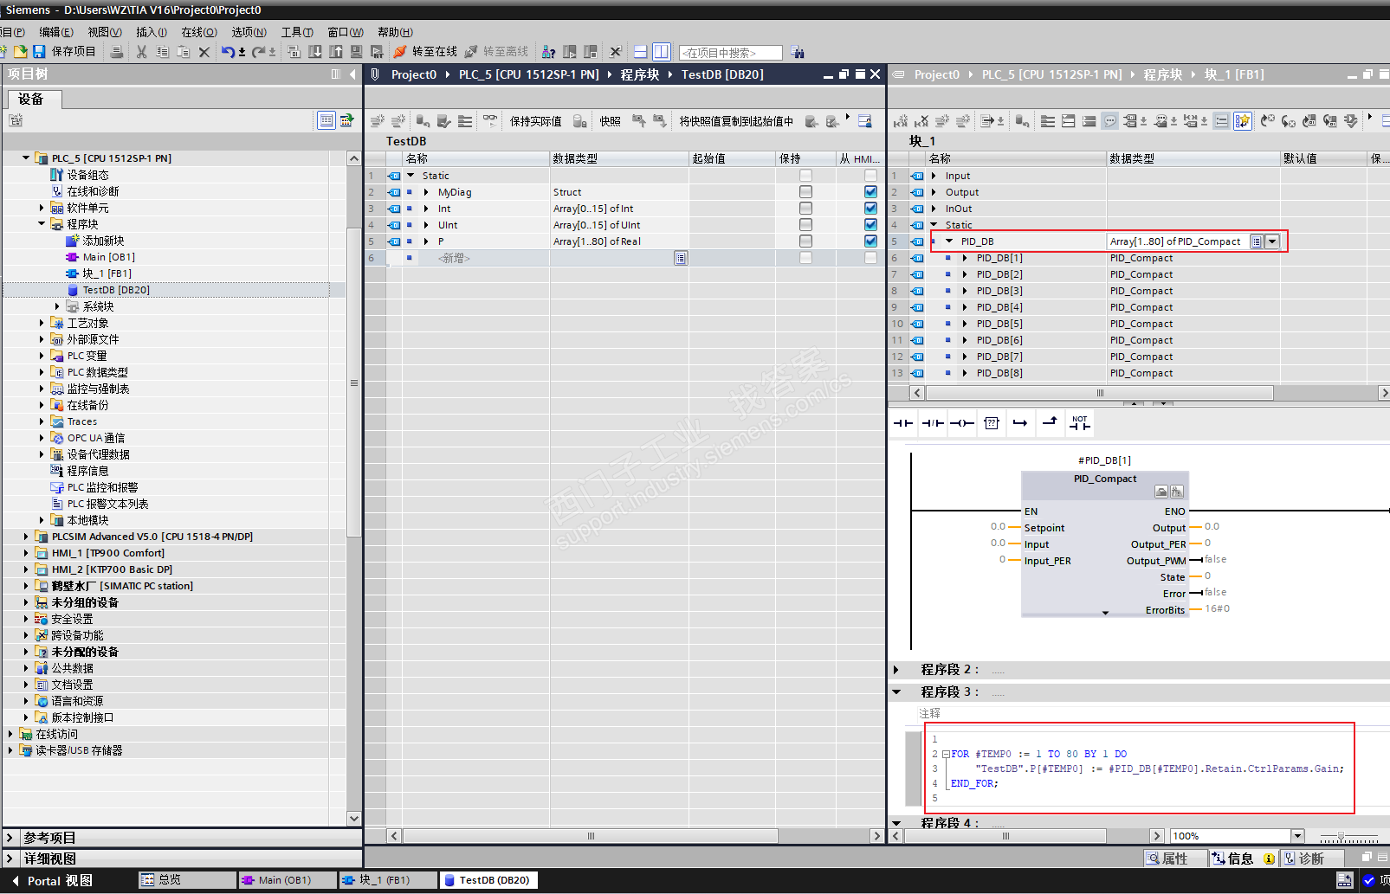Click 将快照值复制到起始值中 button

[736, 121]
